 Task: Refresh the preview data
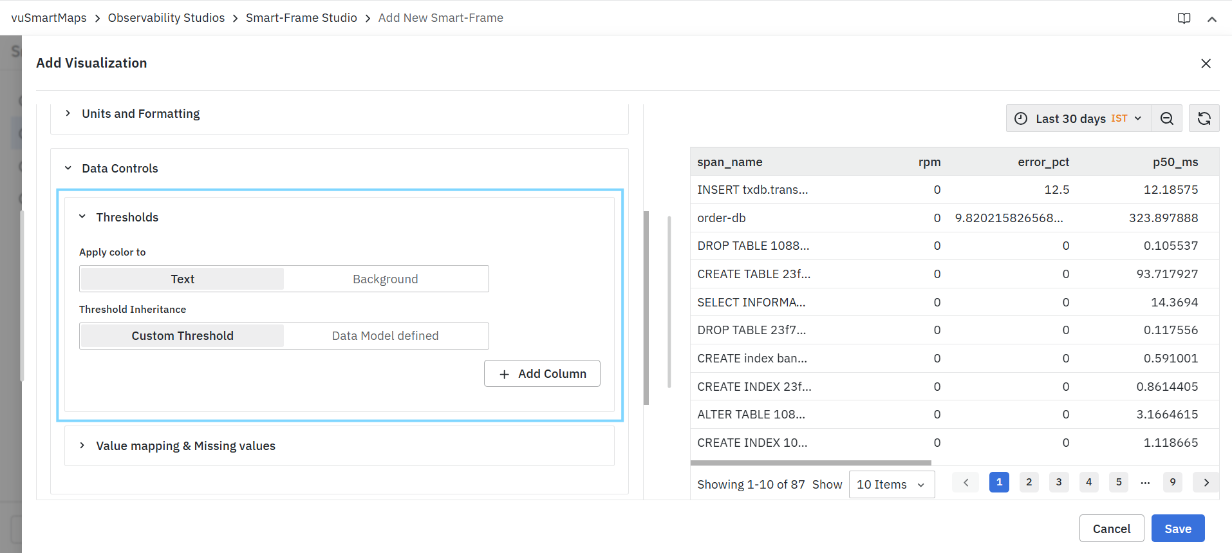tap(1204, 118)
